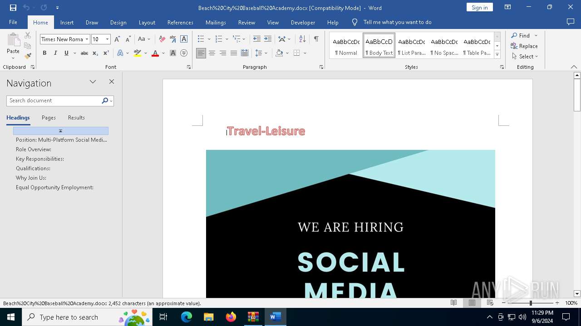The image size is (581, 326).
Task: Apply the Normal style
Action: pyautogui.click(x=346, y=46)
